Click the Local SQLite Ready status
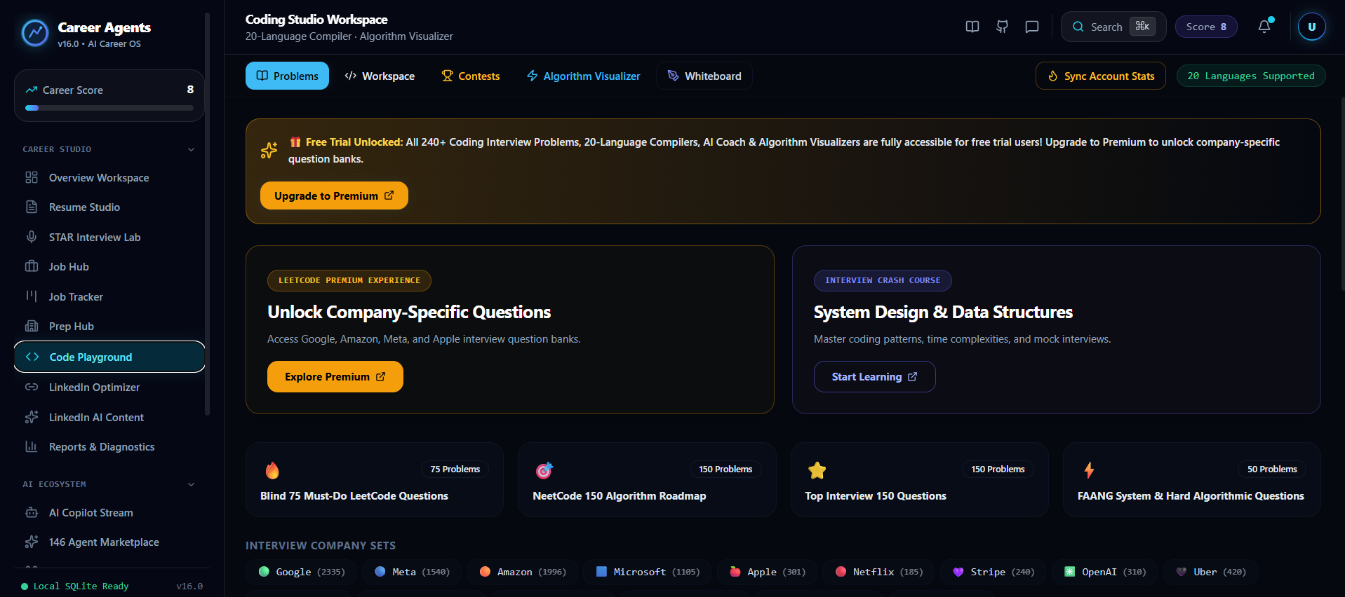 coord(75,586)
